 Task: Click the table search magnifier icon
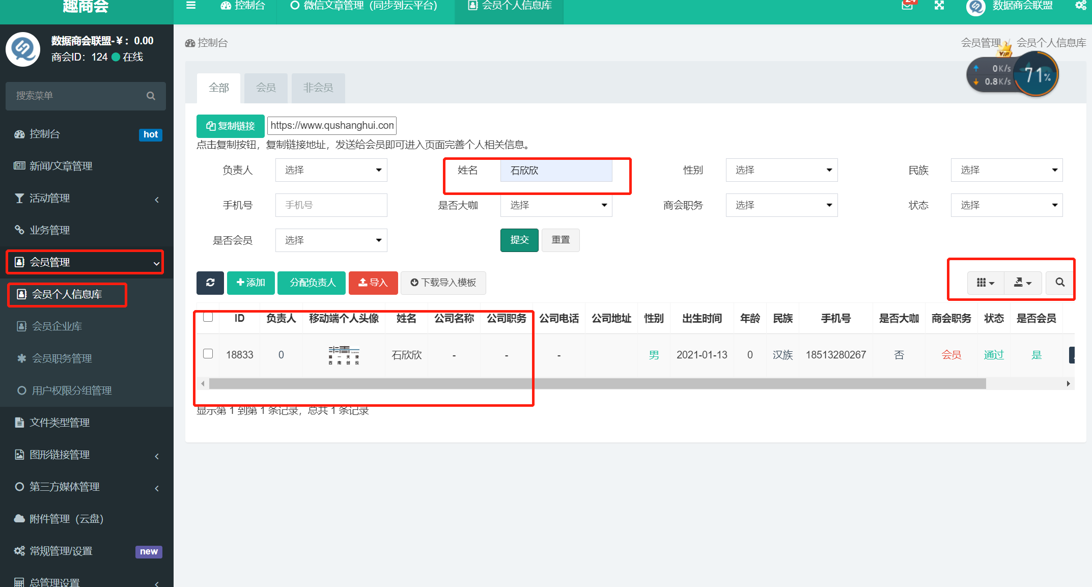(1060, 283)
